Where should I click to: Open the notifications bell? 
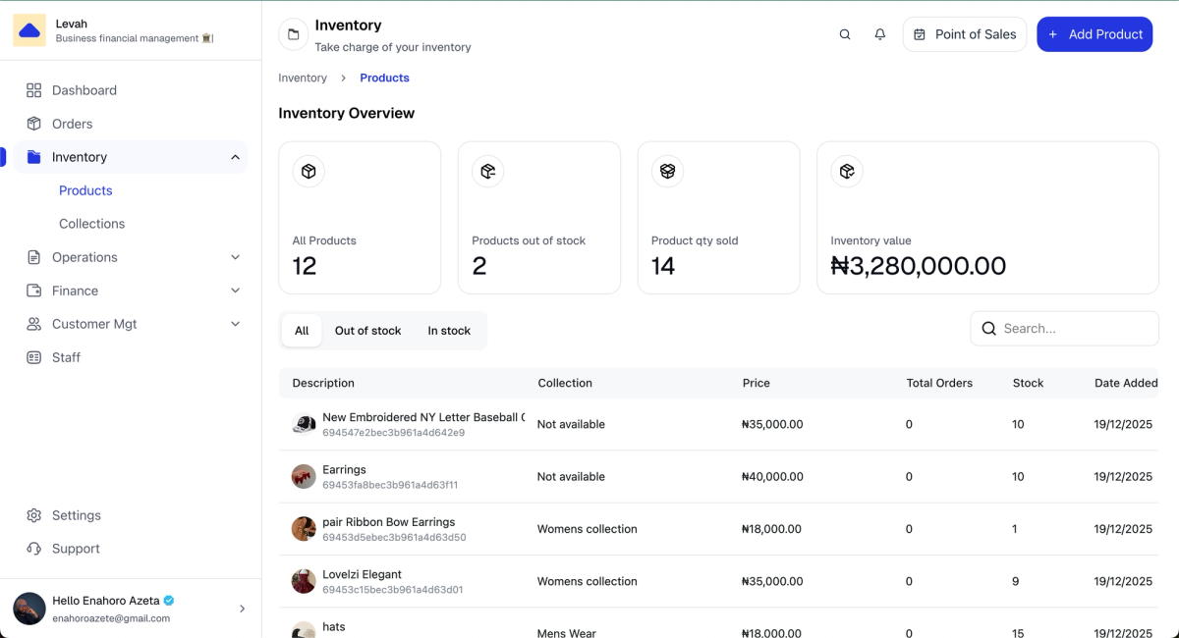pyautogui.click(x=880, y=34)
